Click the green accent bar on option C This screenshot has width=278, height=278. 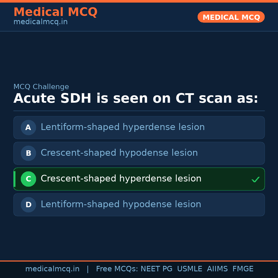[x=14, y=179]
